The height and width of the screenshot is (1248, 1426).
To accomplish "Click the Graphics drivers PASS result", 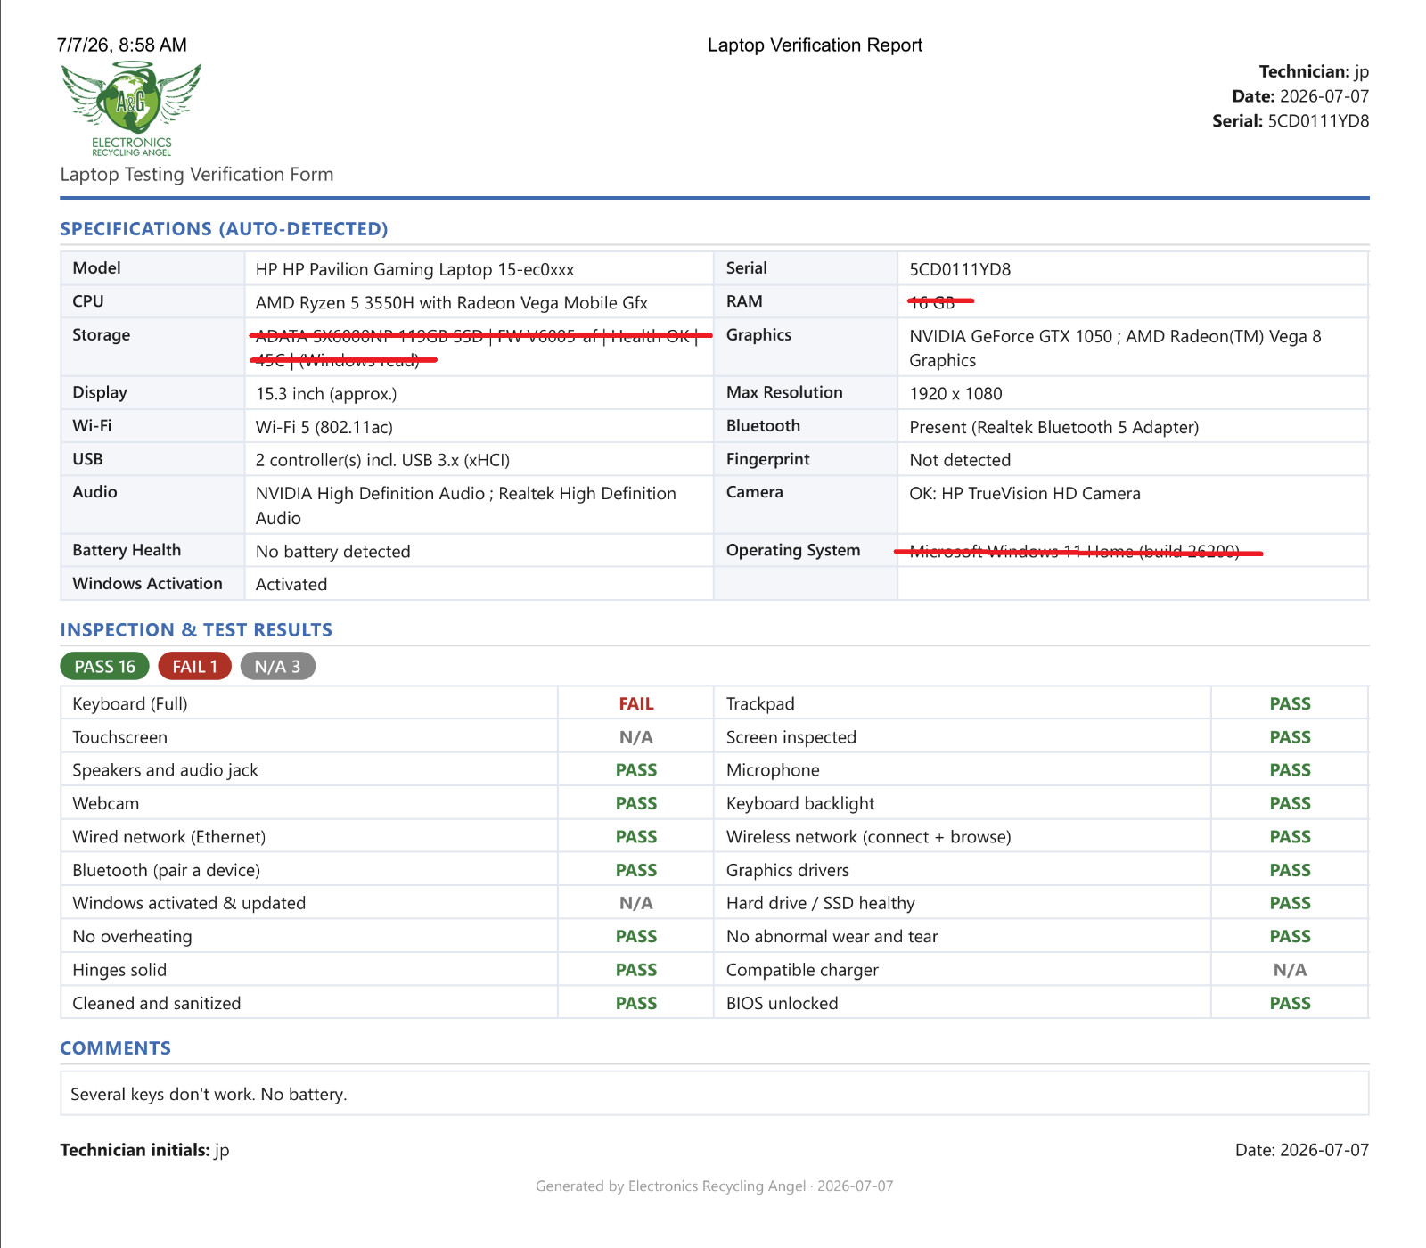I will (1290, 870).
